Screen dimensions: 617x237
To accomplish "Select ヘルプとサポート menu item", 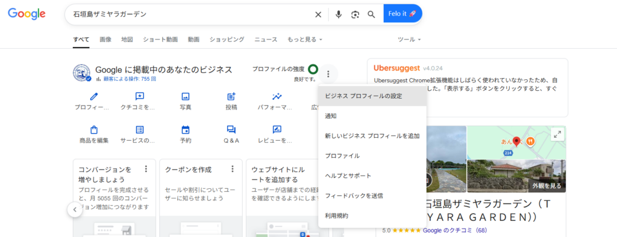I will pos(372,176).
